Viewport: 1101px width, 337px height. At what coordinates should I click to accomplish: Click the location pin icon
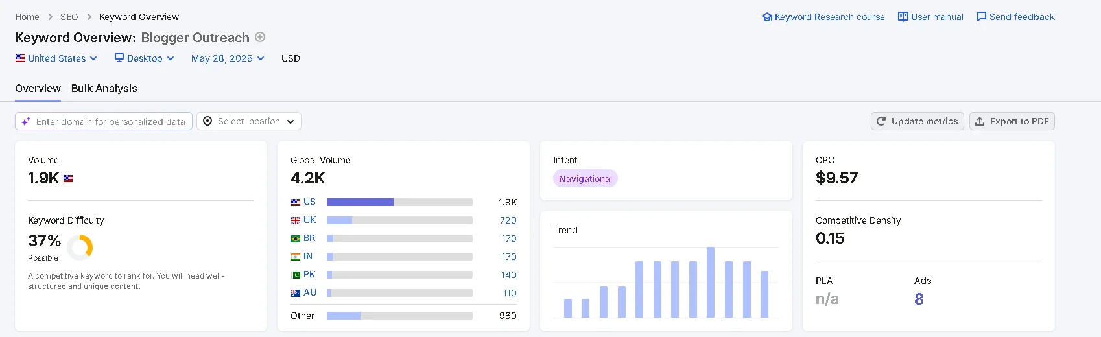pos(207,121)
